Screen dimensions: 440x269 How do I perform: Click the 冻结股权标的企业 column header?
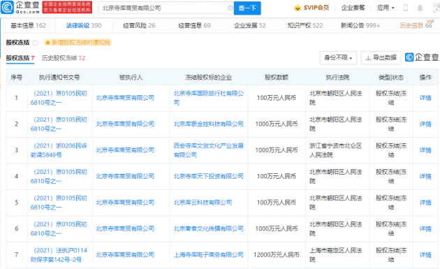(209, 78)
